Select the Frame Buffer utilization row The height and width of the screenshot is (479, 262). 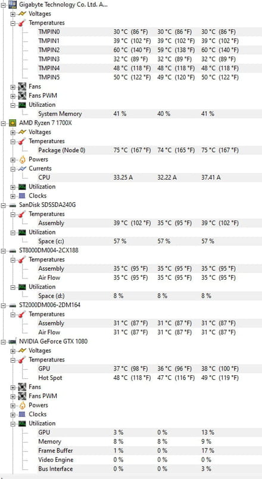(x=149, y=450)
